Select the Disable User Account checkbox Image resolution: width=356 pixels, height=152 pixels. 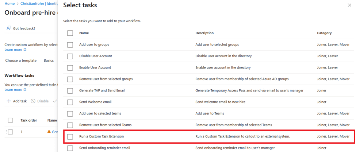point(70,56)
